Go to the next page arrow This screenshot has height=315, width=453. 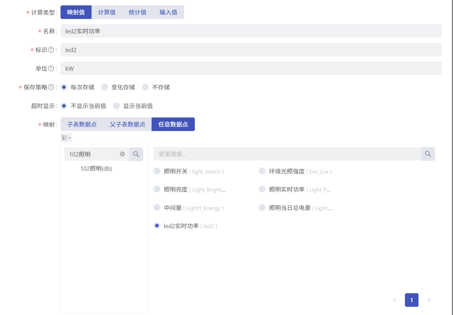point(429,300)
